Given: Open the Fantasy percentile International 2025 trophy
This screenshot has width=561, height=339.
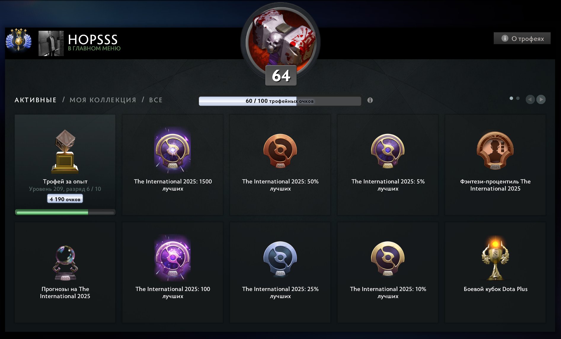Looking at the screenshot, I should point(495,151).
